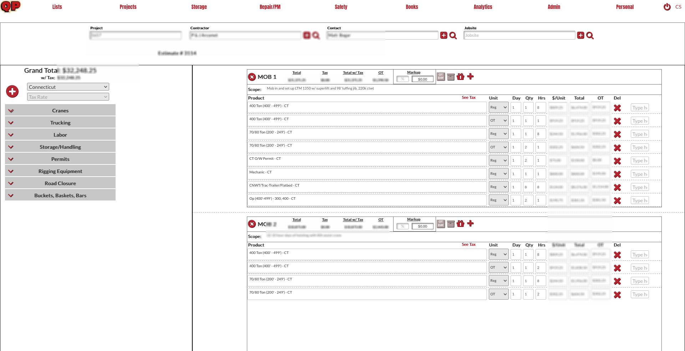Viewport: 685px width, 351px height.
Task: Delete MOB 1 Op (400'-499') row
Action: pos(617,200)
